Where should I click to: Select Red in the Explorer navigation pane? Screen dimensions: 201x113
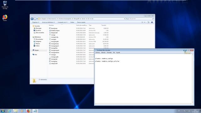pyautogui.click(x=36, y=55)
